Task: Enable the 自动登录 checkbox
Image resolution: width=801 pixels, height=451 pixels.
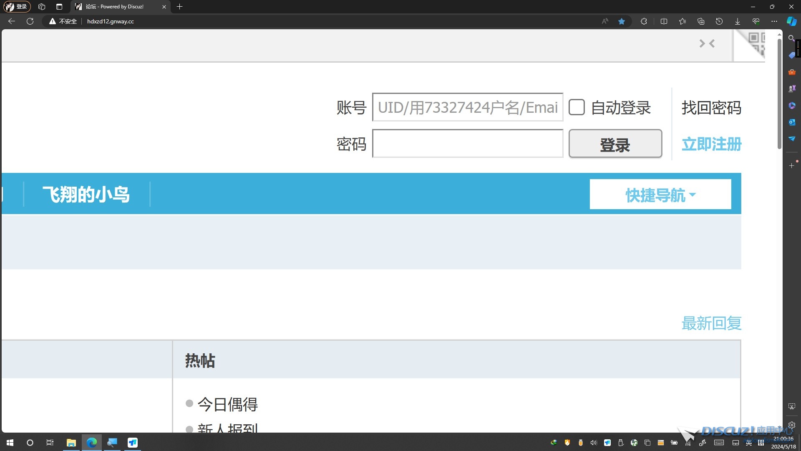Action: pos(577,107)
